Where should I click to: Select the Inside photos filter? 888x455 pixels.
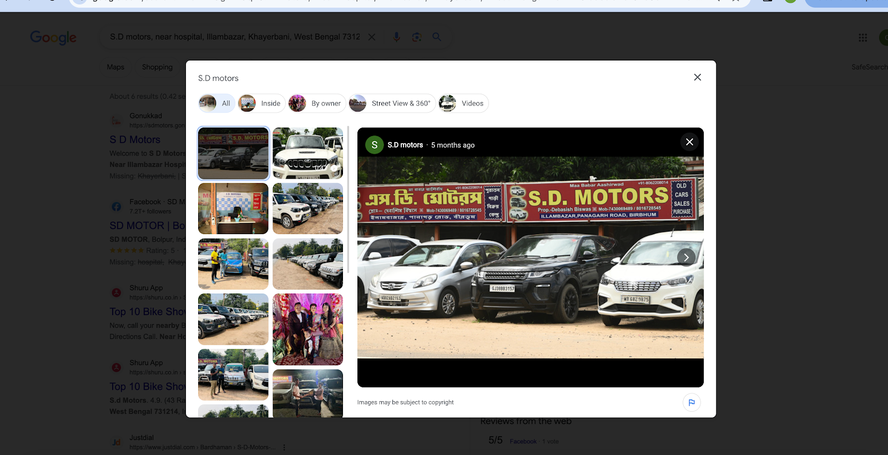(x=261, y=103)
